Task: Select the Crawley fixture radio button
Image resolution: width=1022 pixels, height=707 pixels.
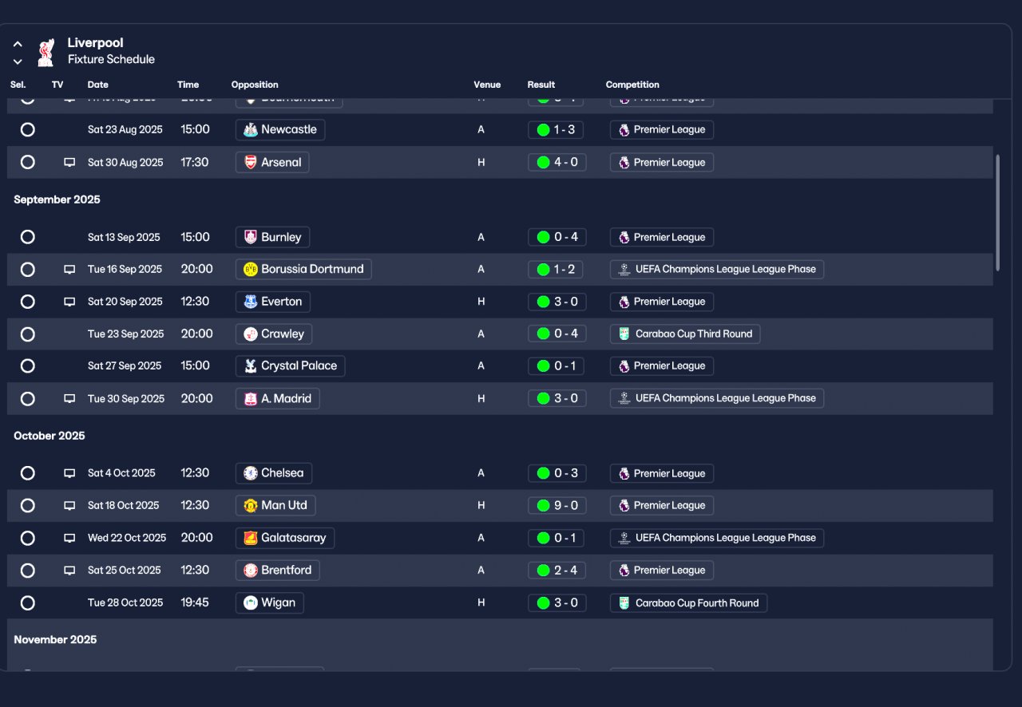Action: (x=28, y=334)
